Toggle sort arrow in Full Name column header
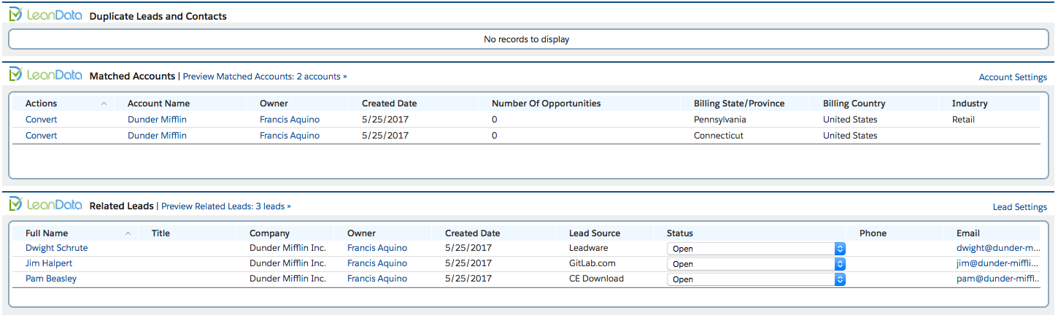The image size is (1058, 318). click(128, 233)
